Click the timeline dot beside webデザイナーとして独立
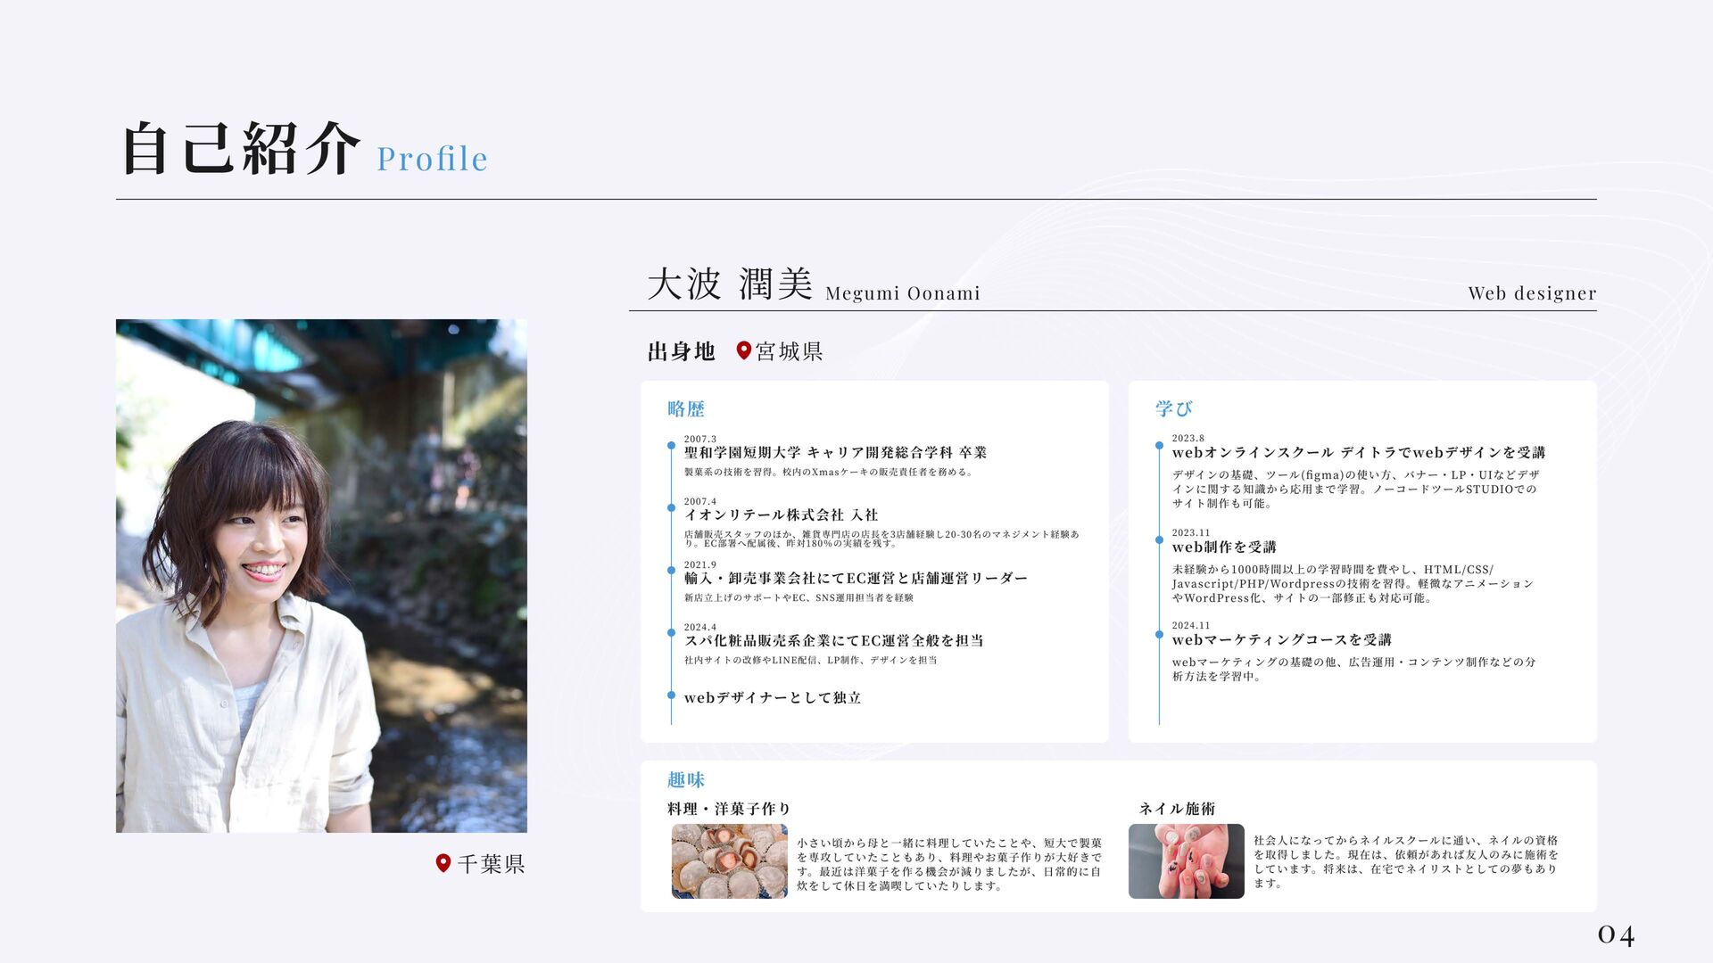This screenshot has width=1713, height=963. (671, 695)
